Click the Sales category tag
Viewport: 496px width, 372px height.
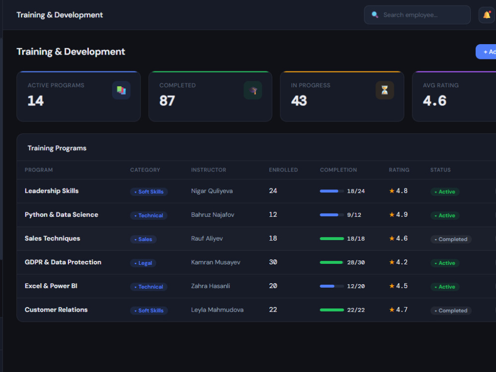point(143,239)
